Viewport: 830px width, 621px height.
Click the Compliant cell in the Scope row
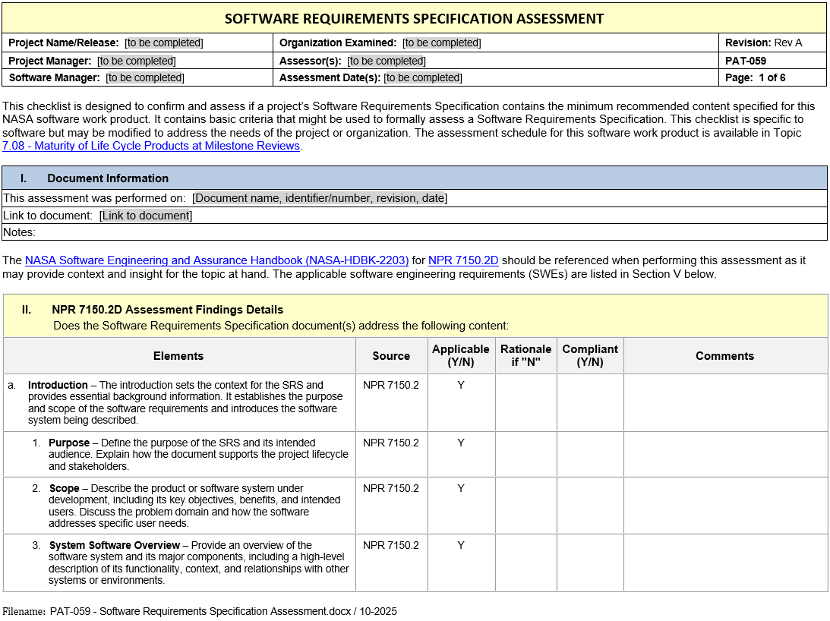point(590,505)
